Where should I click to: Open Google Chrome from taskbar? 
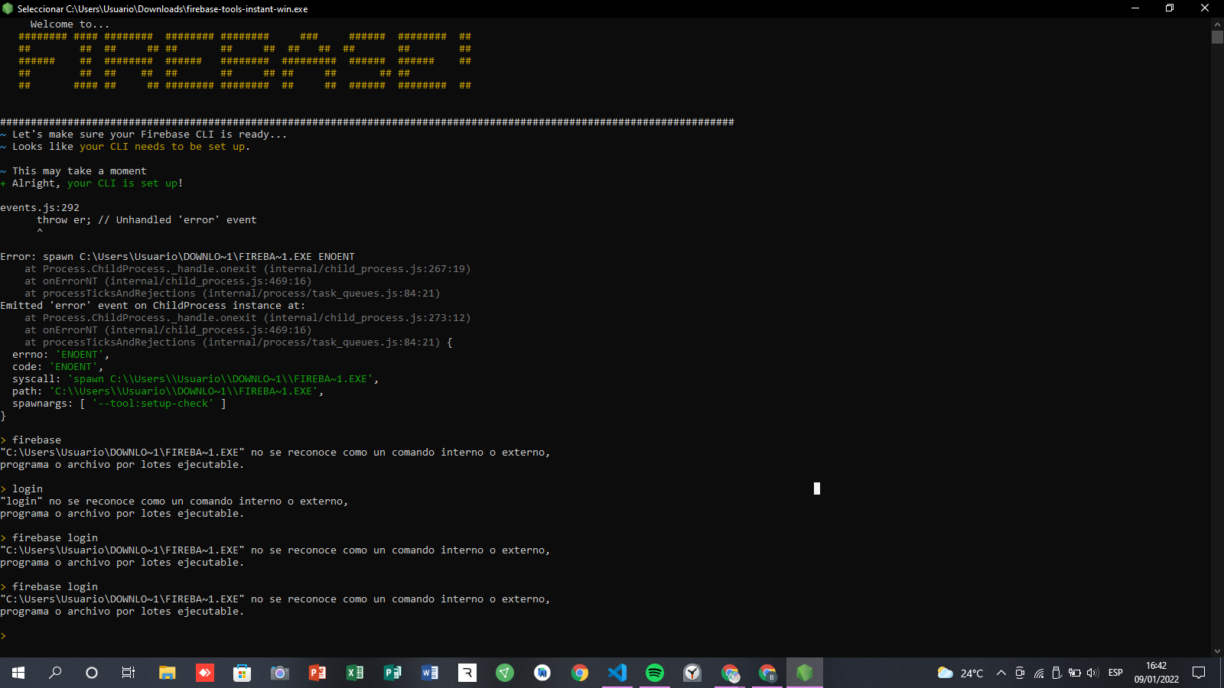pos(579,673)
